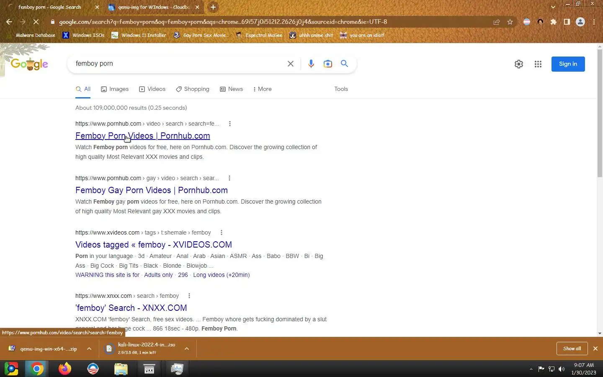Screen dimensions: 603x377
Task: Switch to Shopping results tab
Action: 193,89
